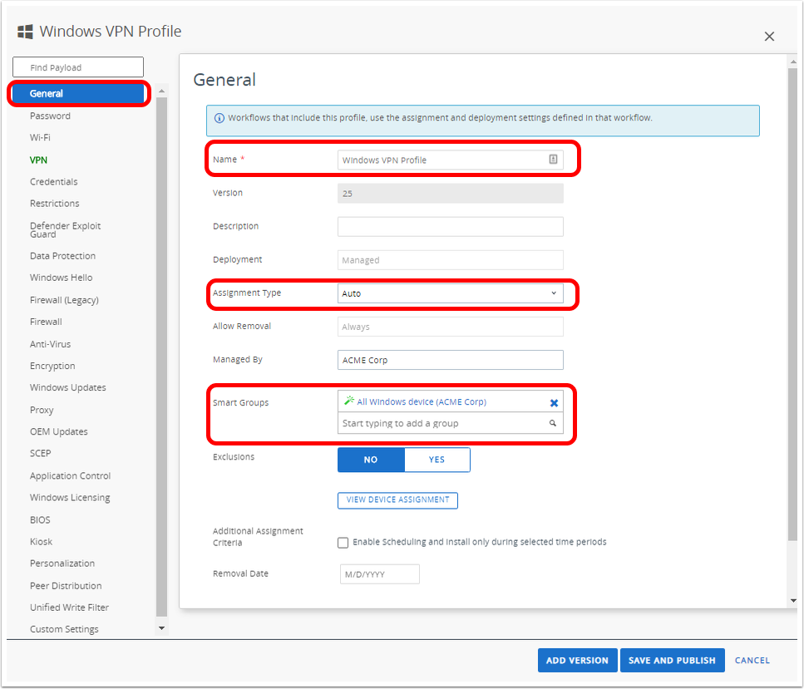Click View Device Assignment button
The width and height of the screenshot is (804, 689).
(x=397, y=500)
